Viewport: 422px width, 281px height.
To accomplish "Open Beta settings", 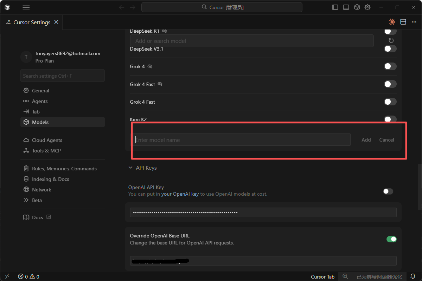I will click(63, 200).
